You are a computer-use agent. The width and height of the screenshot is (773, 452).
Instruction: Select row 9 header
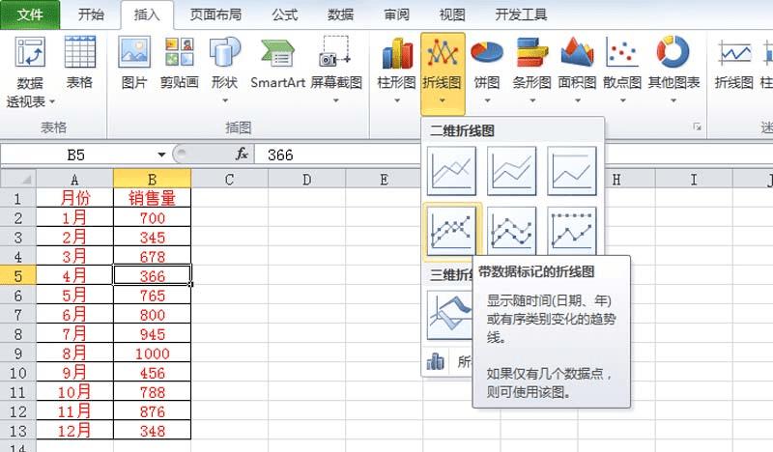click(18, 353)
